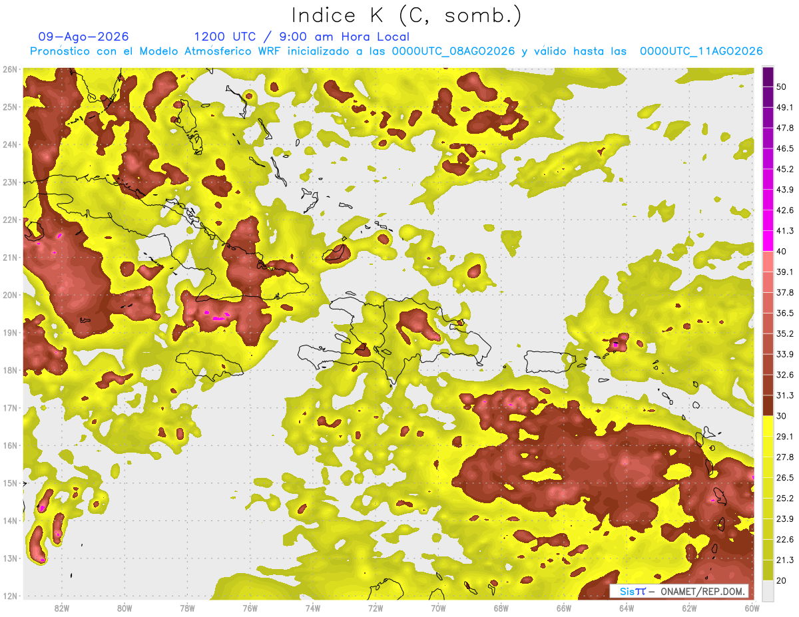Click the latitude label "16N"
Screen dimensions: 799x617
coord(9,445)
